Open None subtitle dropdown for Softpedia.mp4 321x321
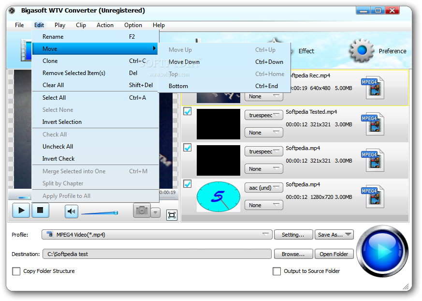The height and width of the screenshot is (301, 422). 264,169
